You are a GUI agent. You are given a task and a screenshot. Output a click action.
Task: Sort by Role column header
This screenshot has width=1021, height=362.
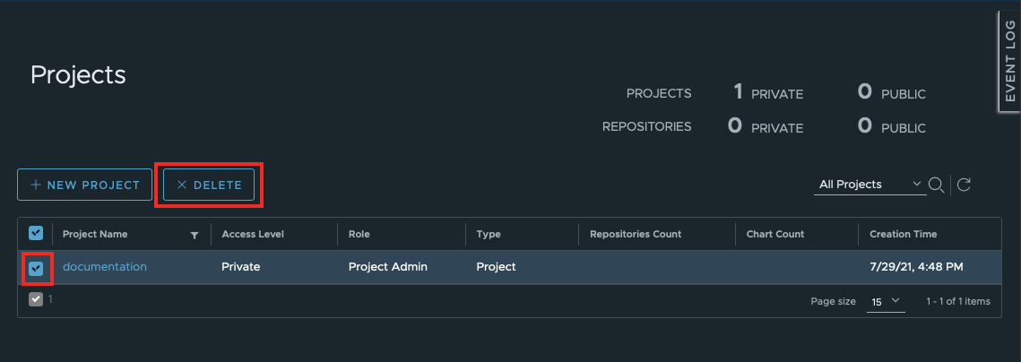359,235
